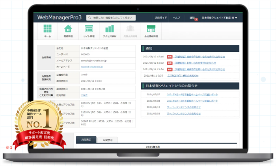The height and width of the screenshot is (166, 276).
Task: Open 物件管理 house icon
Action: point(68,29)
